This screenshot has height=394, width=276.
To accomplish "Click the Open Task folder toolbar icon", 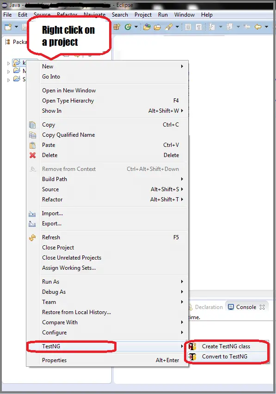I will (x=157, y=27).
